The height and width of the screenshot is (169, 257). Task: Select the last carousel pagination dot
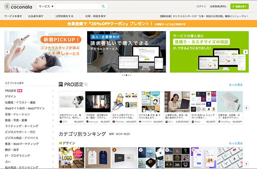coord(130,75)
